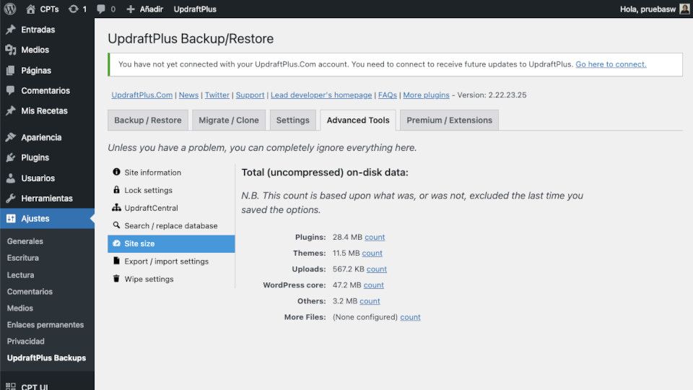Open the FAQs link
Image resolution: width=693 pixels, height=390 pixels.
pyautogui.click(x=388, y=95)
